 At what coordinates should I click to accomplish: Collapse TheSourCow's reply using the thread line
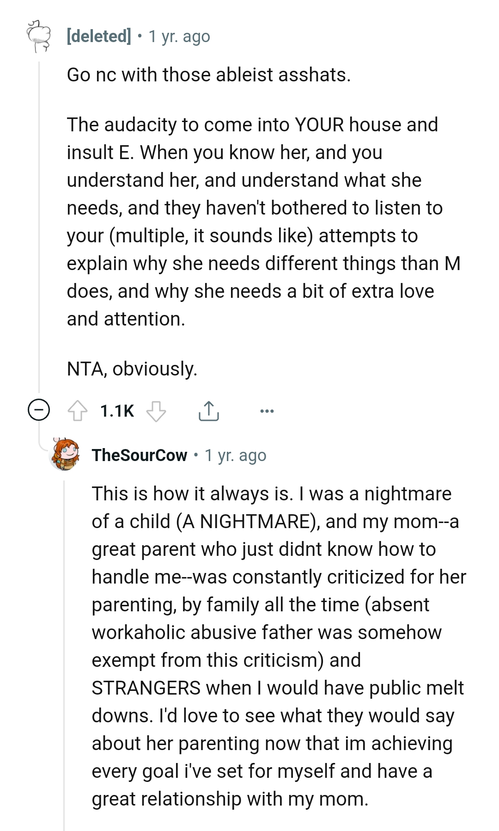tap(63, 647)
